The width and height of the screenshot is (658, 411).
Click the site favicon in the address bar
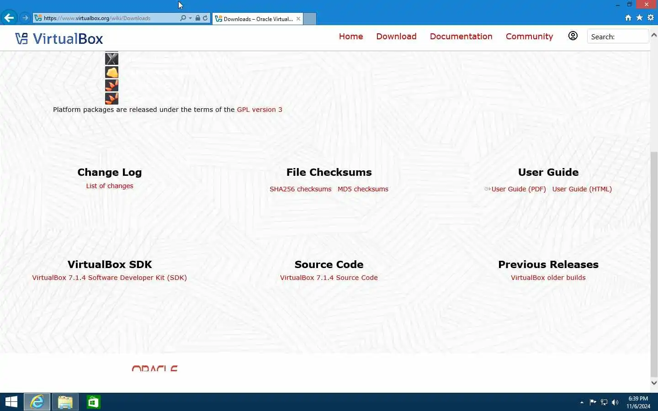[38, 18]
